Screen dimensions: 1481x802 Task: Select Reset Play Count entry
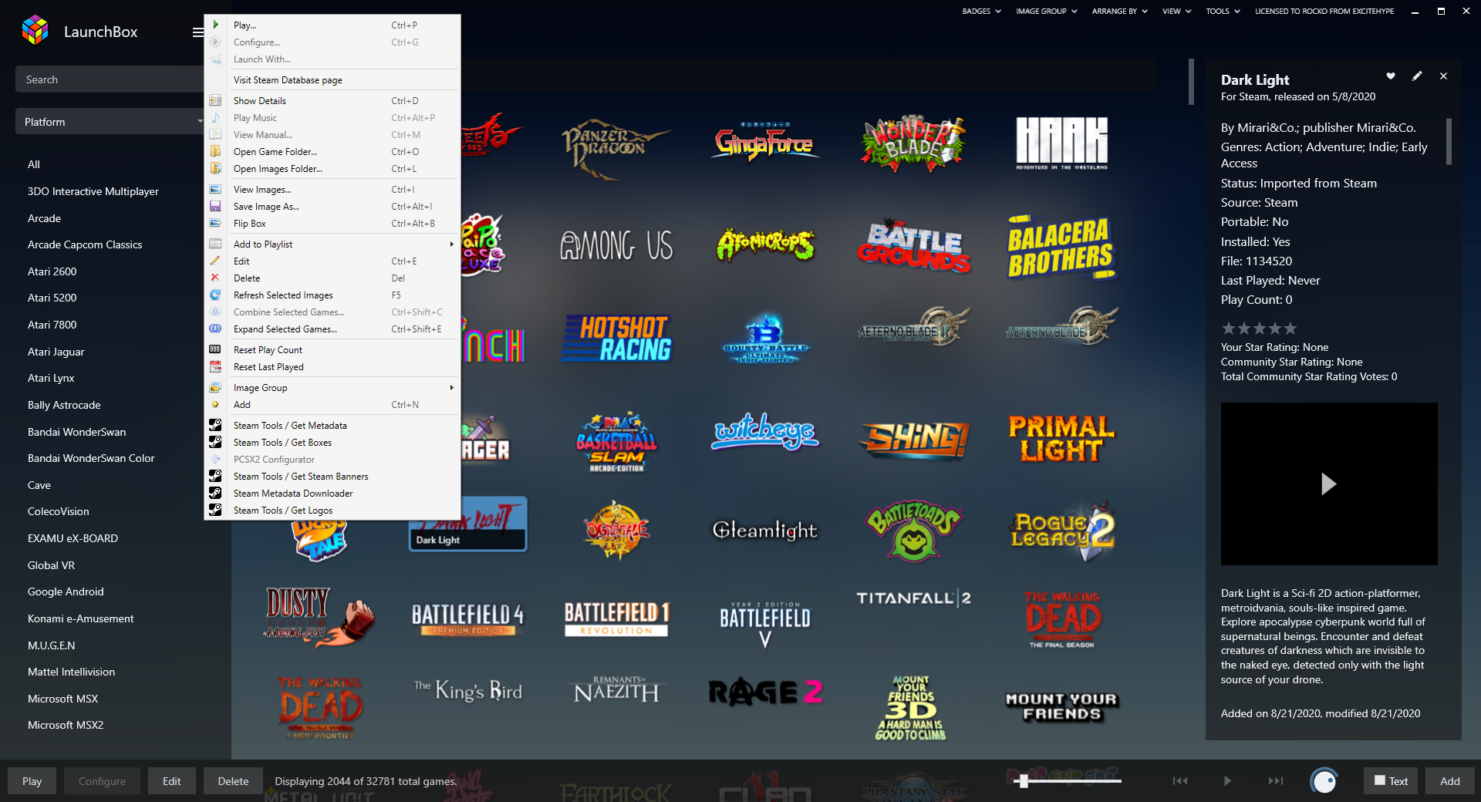[x=332, y=350]
